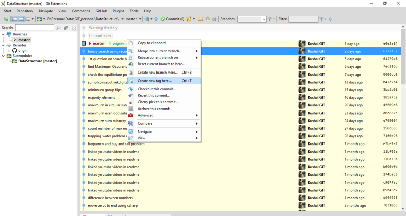This screenshot has height=216, width=406.
Task: Click the push changes icon
Action: point(189,19)
